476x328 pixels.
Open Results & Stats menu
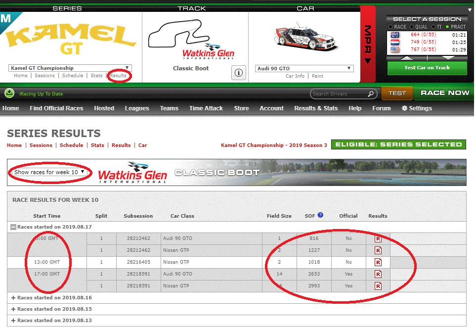[316, 108]
